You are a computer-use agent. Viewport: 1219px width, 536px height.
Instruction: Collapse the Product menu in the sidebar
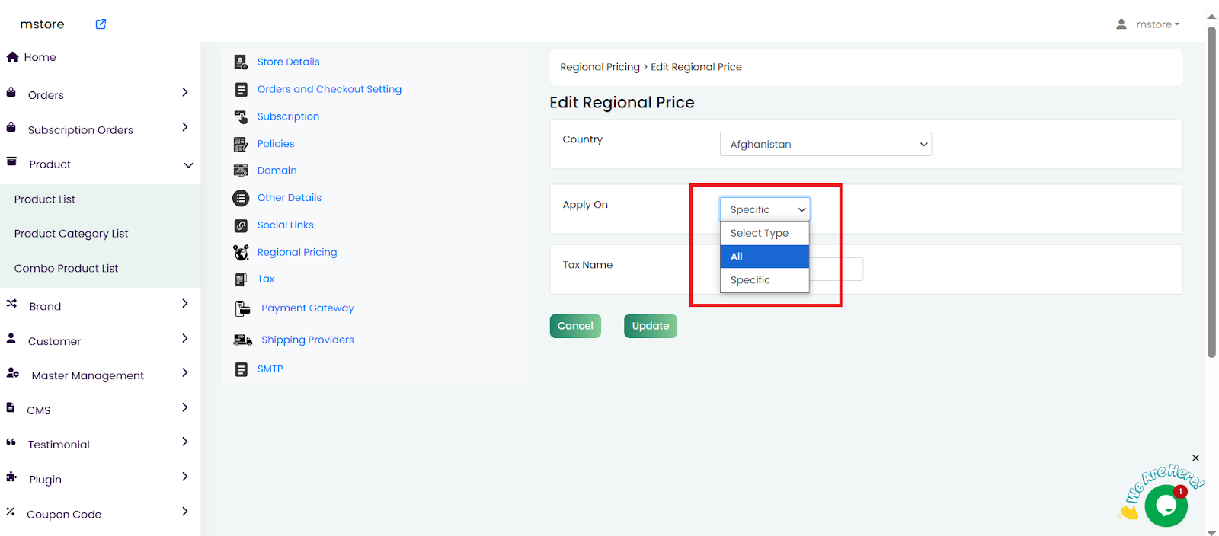pos(188,165)
